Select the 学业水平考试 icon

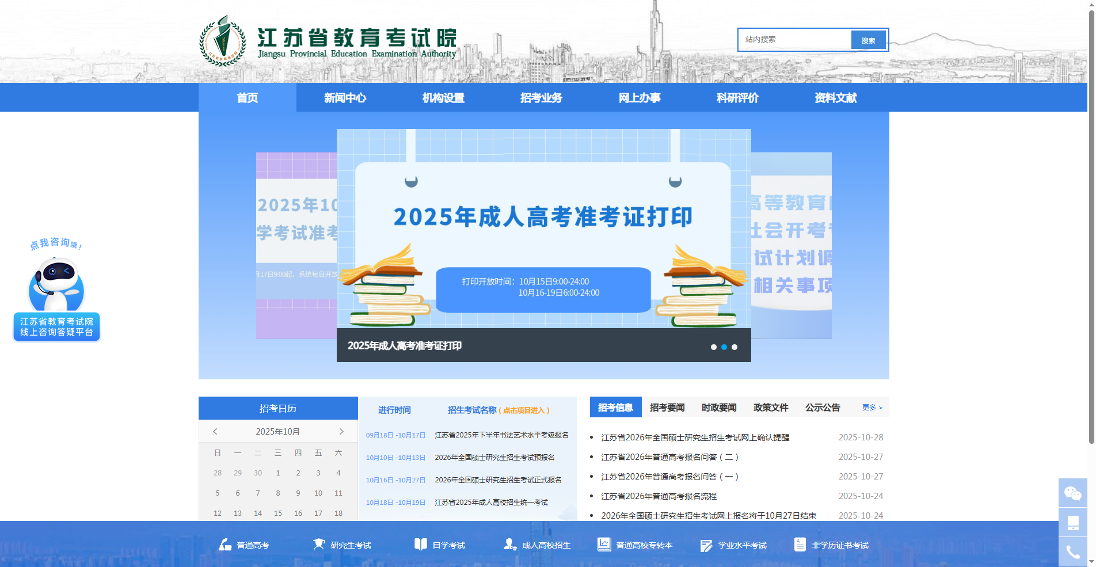[706, 545]
